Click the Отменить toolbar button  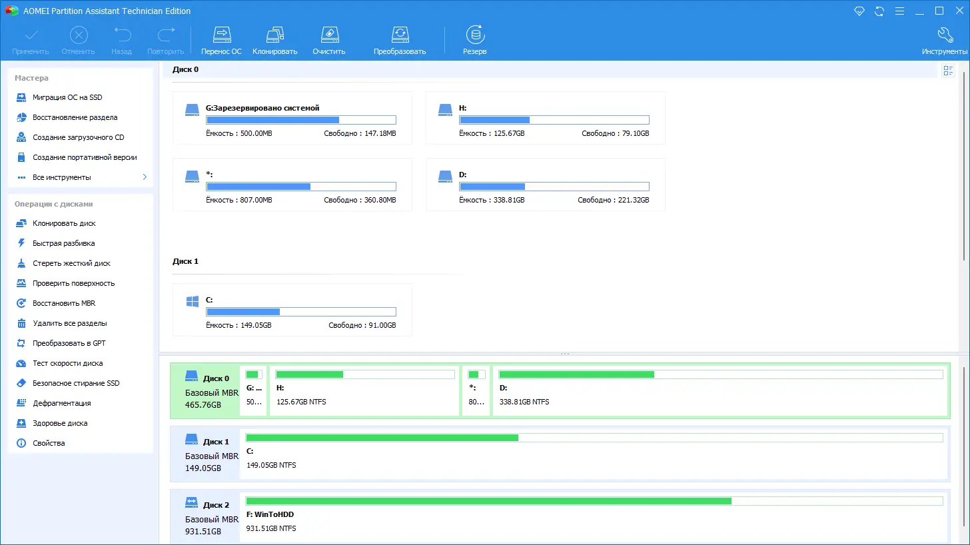[x=79, y=40]
